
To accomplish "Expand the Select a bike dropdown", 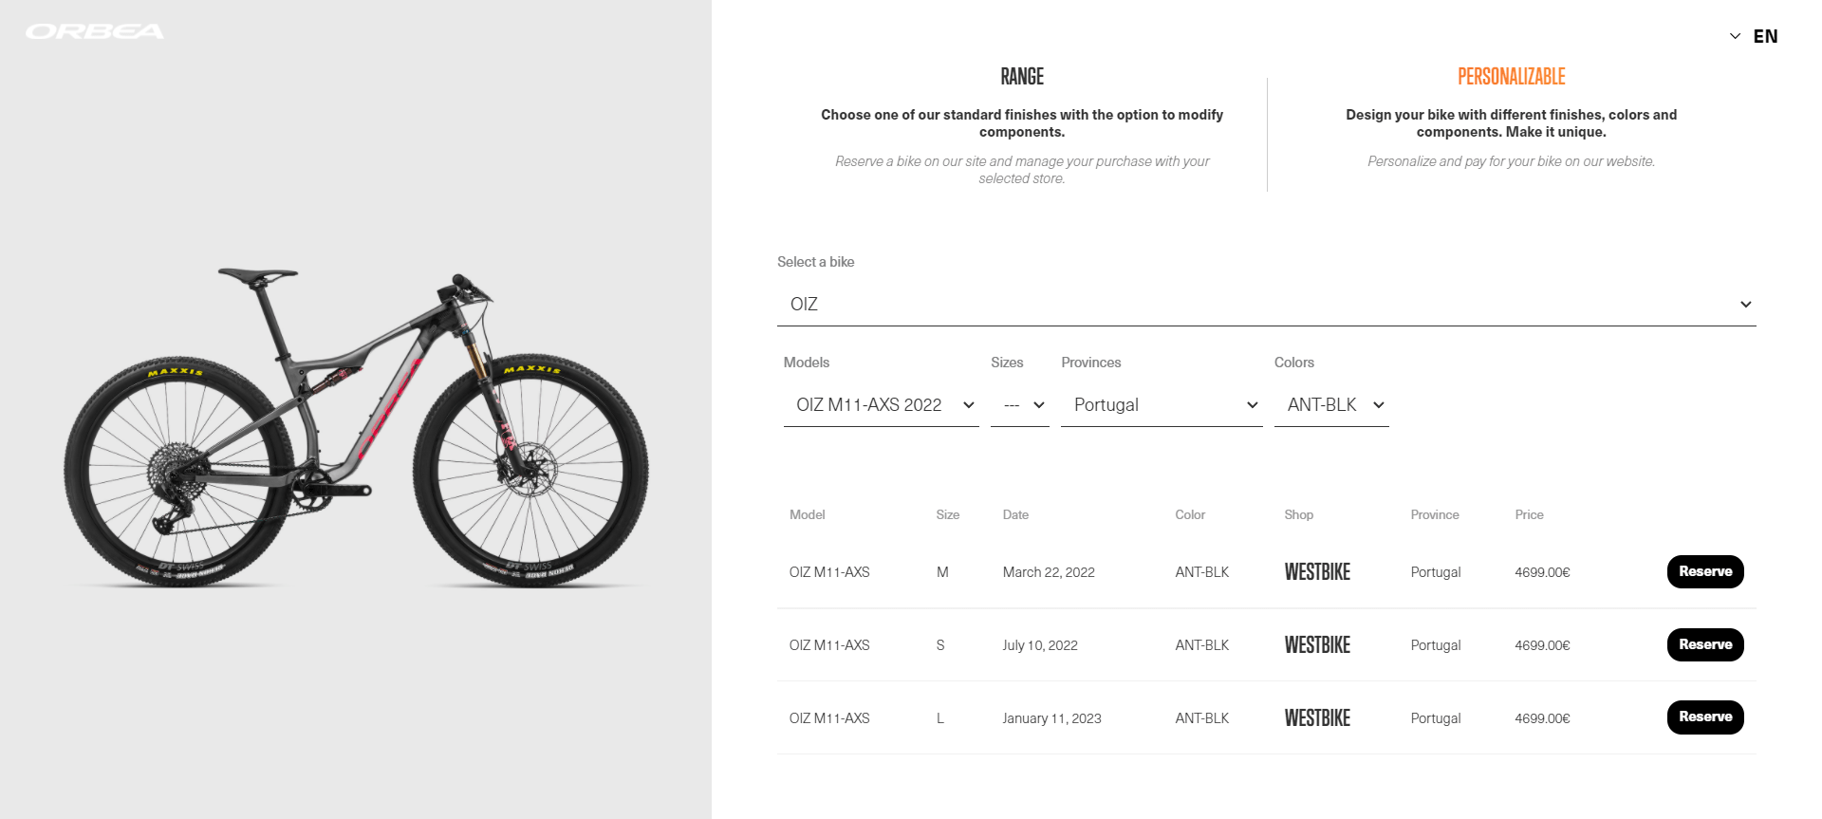I will [1267, 304].
